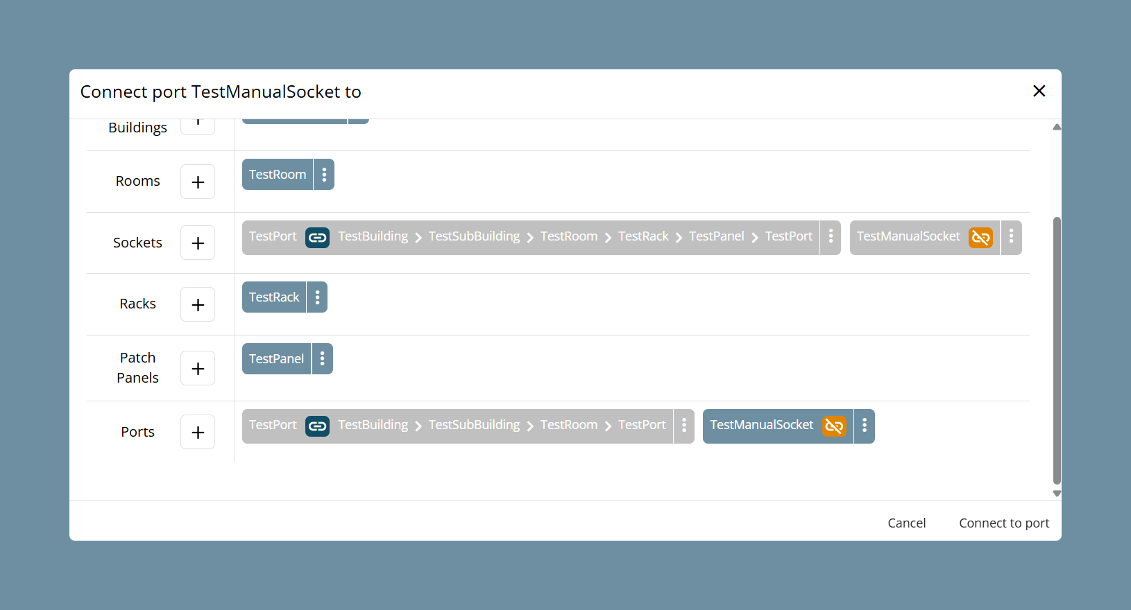
Task: Click the unlinked icon on TestManualSocket in Sockets row
Action: pos(980,237)
